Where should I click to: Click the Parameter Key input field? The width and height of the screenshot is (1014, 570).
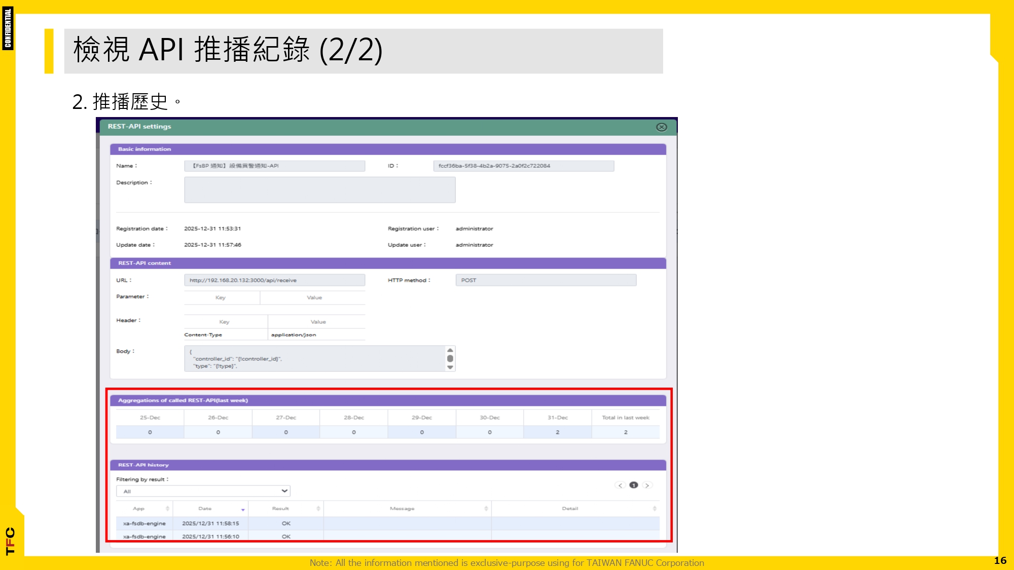tap(221, 297)
